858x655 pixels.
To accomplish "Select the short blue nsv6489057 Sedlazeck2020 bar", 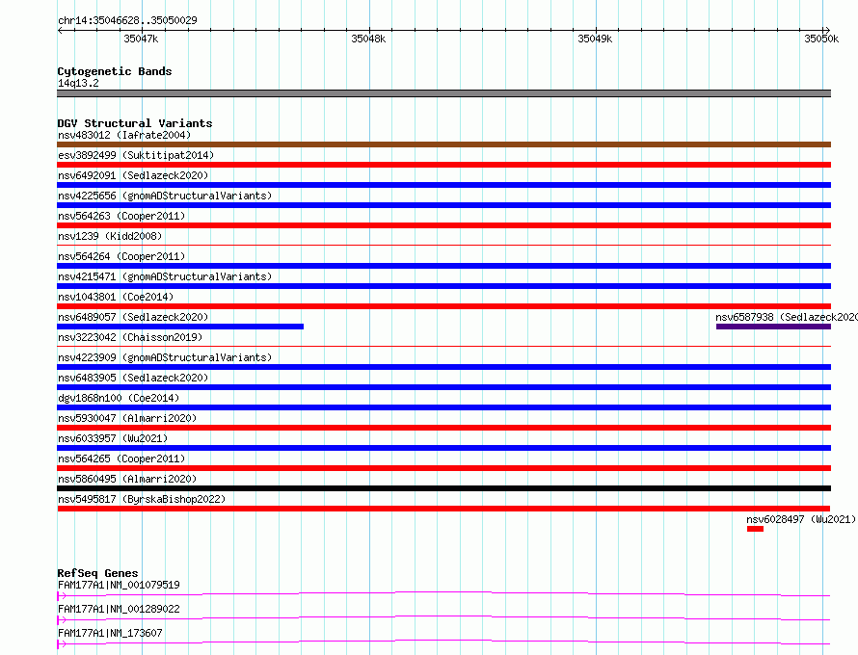I will pos(180,327).
